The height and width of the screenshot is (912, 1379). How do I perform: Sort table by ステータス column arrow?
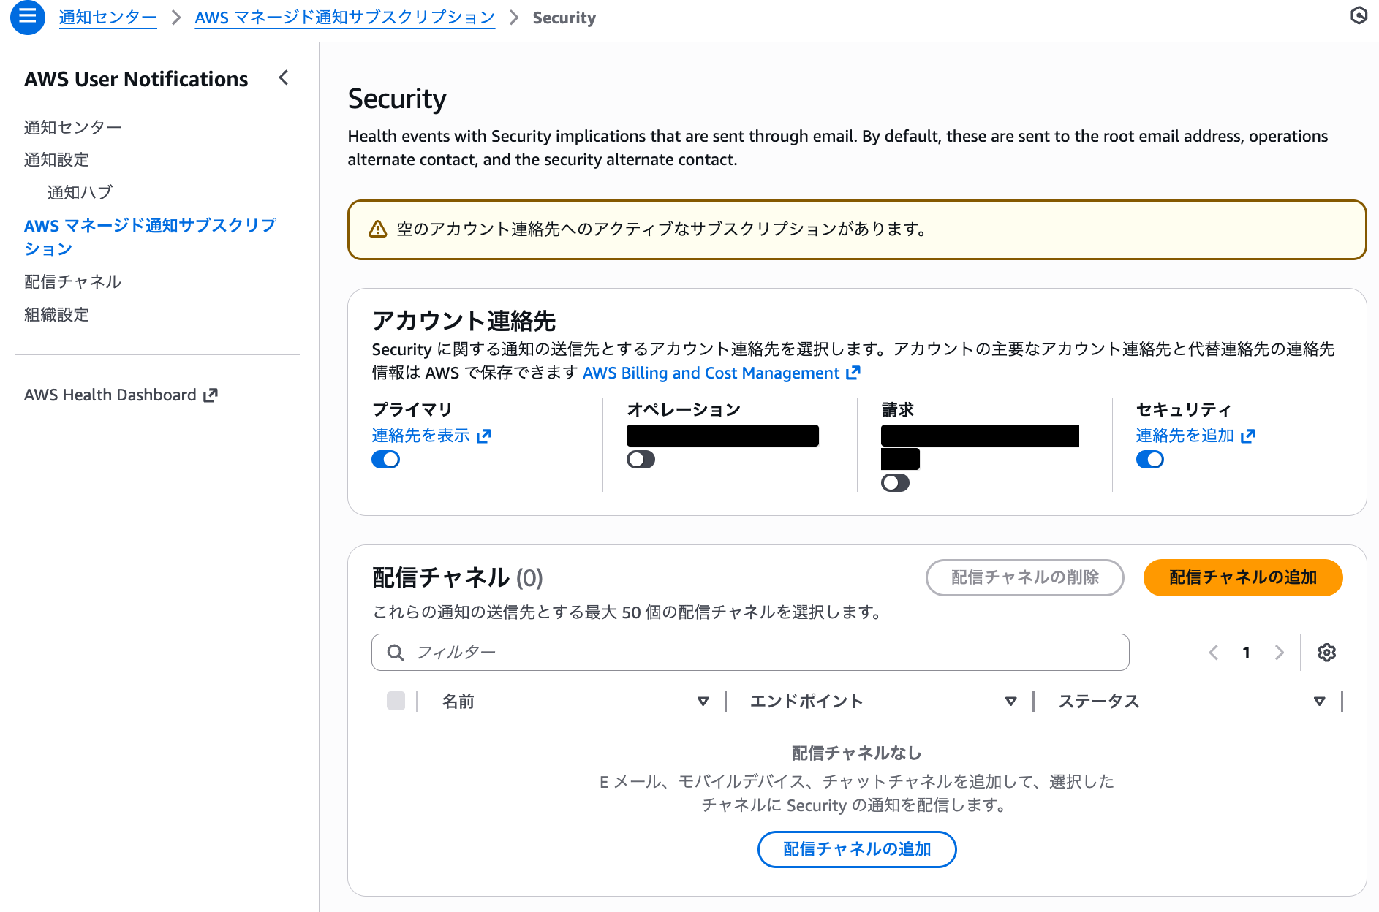[1319, 702]
